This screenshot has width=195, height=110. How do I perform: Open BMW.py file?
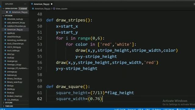pyautogui.click(x=11, y=89)
